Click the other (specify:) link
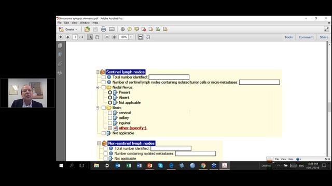This screenshot has height=186, width=332. coord(133,128)
